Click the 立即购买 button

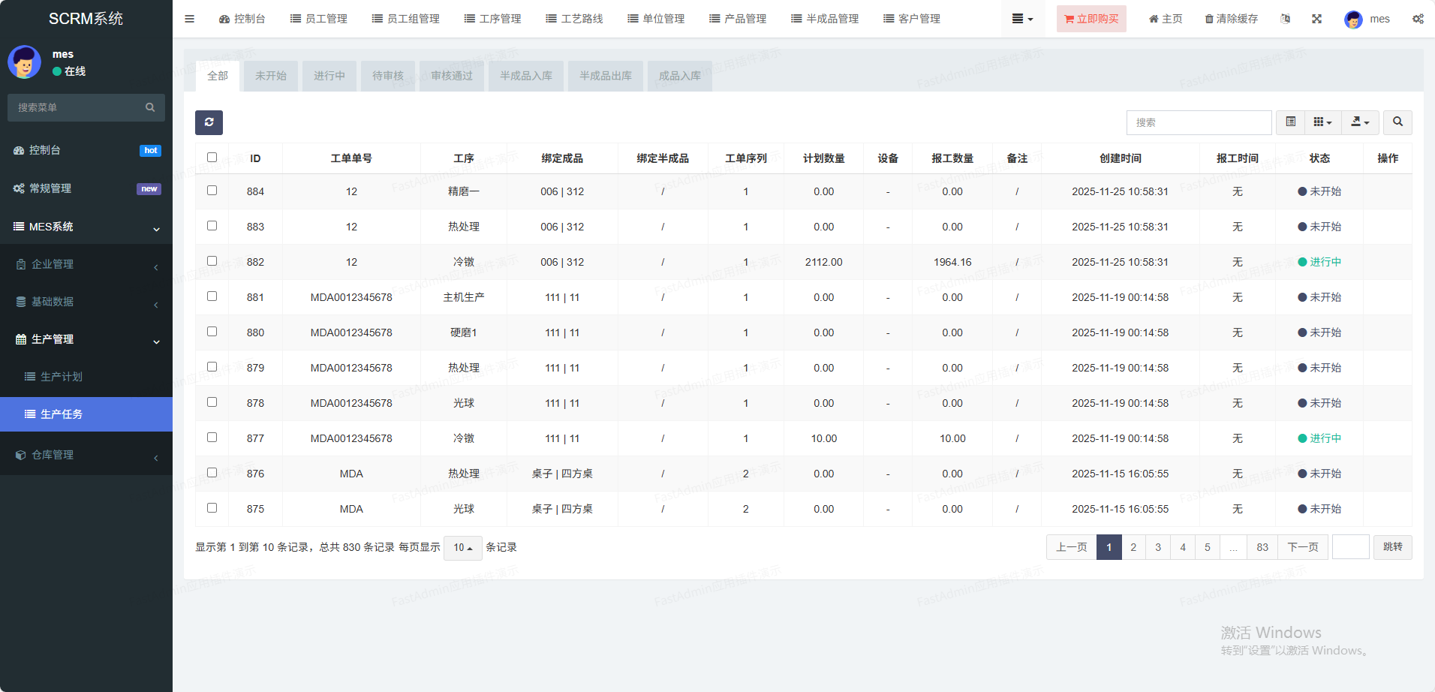point(1091,19)
